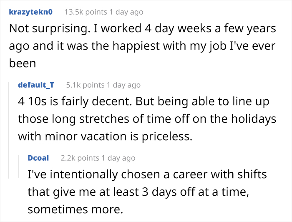The width and height of the screenshot is (292, 222).
Task: Click the 5.1k points score
Action: (x=85, y=85)
